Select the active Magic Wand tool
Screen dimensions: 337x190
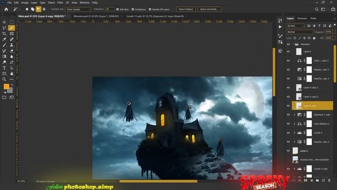12,28
